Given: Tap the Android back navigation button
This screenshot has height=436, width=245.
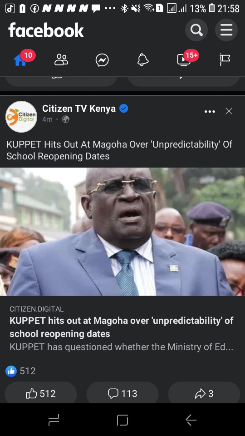Looking at the screenshot, I should click(191, 420).
